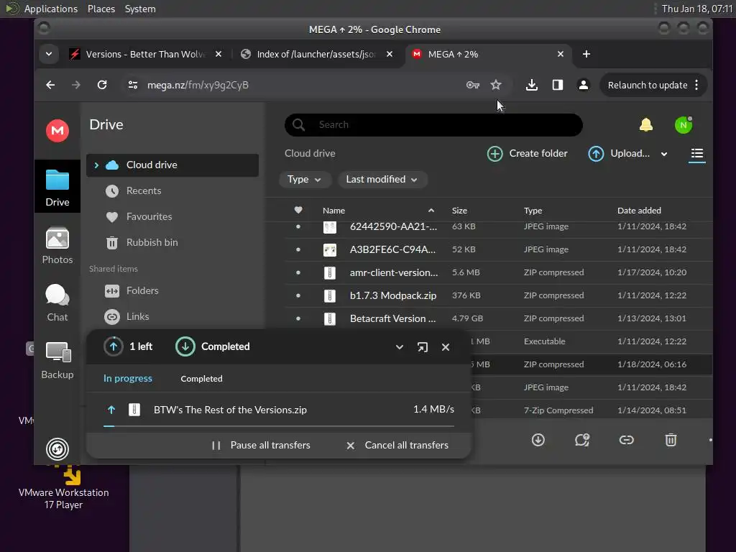Open the Type filter dropdown
The height and width of the screenshot is (552, 736).
304,179
